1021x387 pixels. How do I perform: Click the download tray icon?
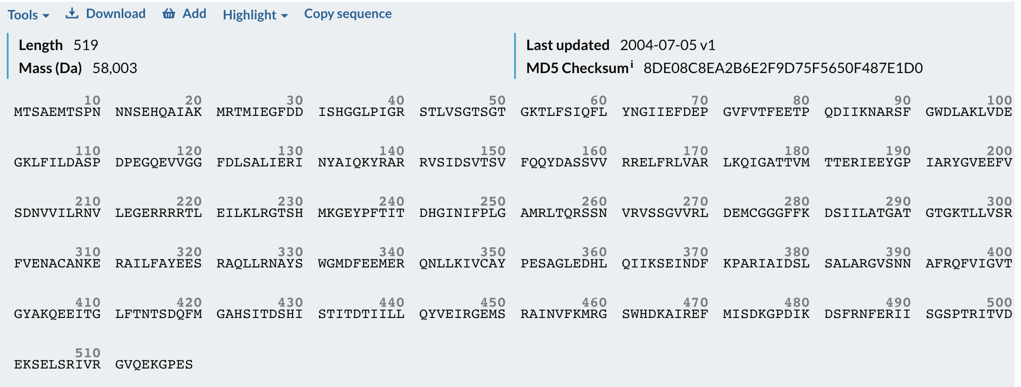tap(72, 14)
